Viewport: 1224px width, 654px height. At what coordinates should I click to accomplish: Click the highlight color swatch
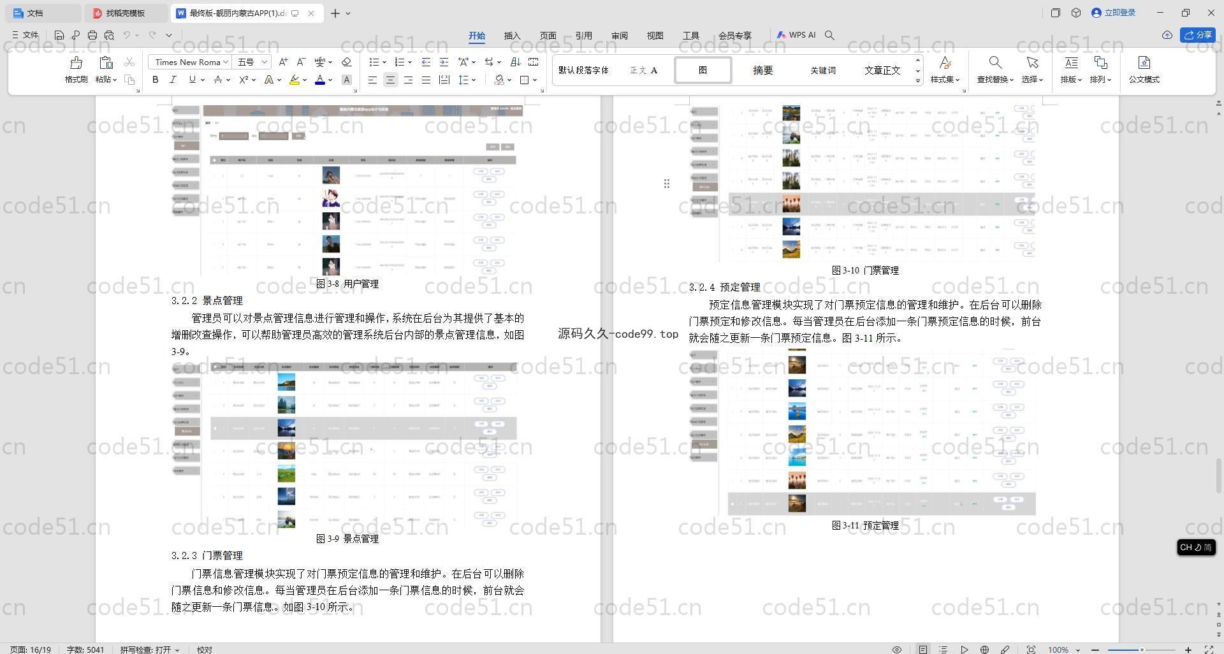pos(295,80)
